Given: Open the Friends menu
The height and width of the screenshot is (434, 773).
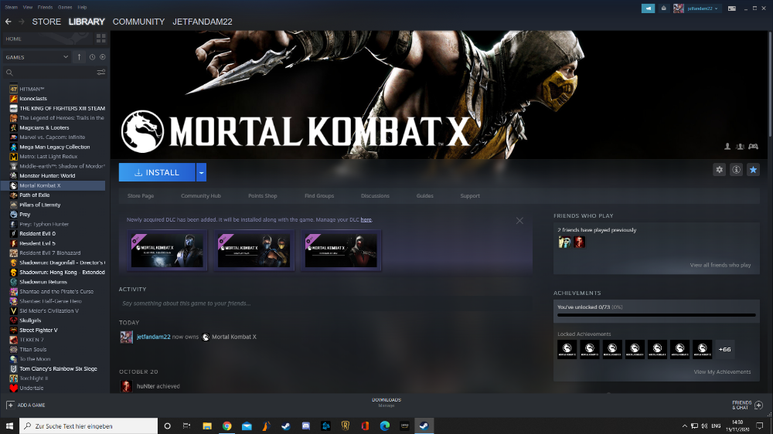Looking at the screenshot, I should coord(45,8).
